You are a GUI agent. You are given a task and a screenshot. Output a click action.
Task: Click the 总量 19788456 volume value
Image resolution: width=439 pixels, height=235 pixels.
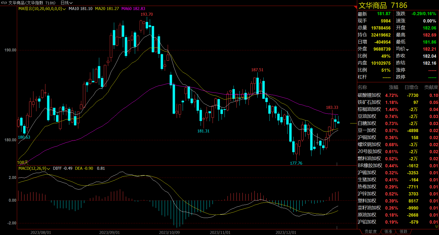pyautogui.click(x=381, y=28)
